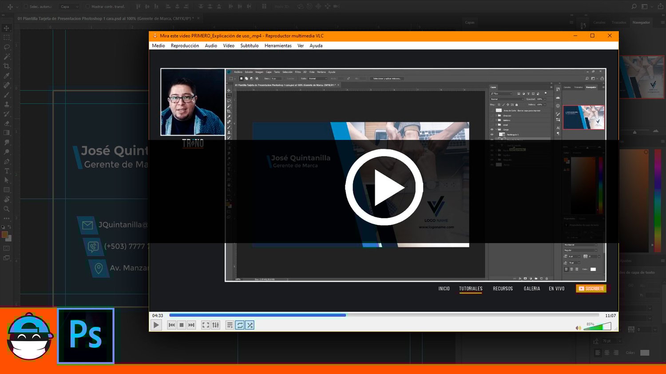Viewport: 666px width, 374px height.
Task: Select the Eyedropper tool in Photoshop
Action: (x=7, y=76)
